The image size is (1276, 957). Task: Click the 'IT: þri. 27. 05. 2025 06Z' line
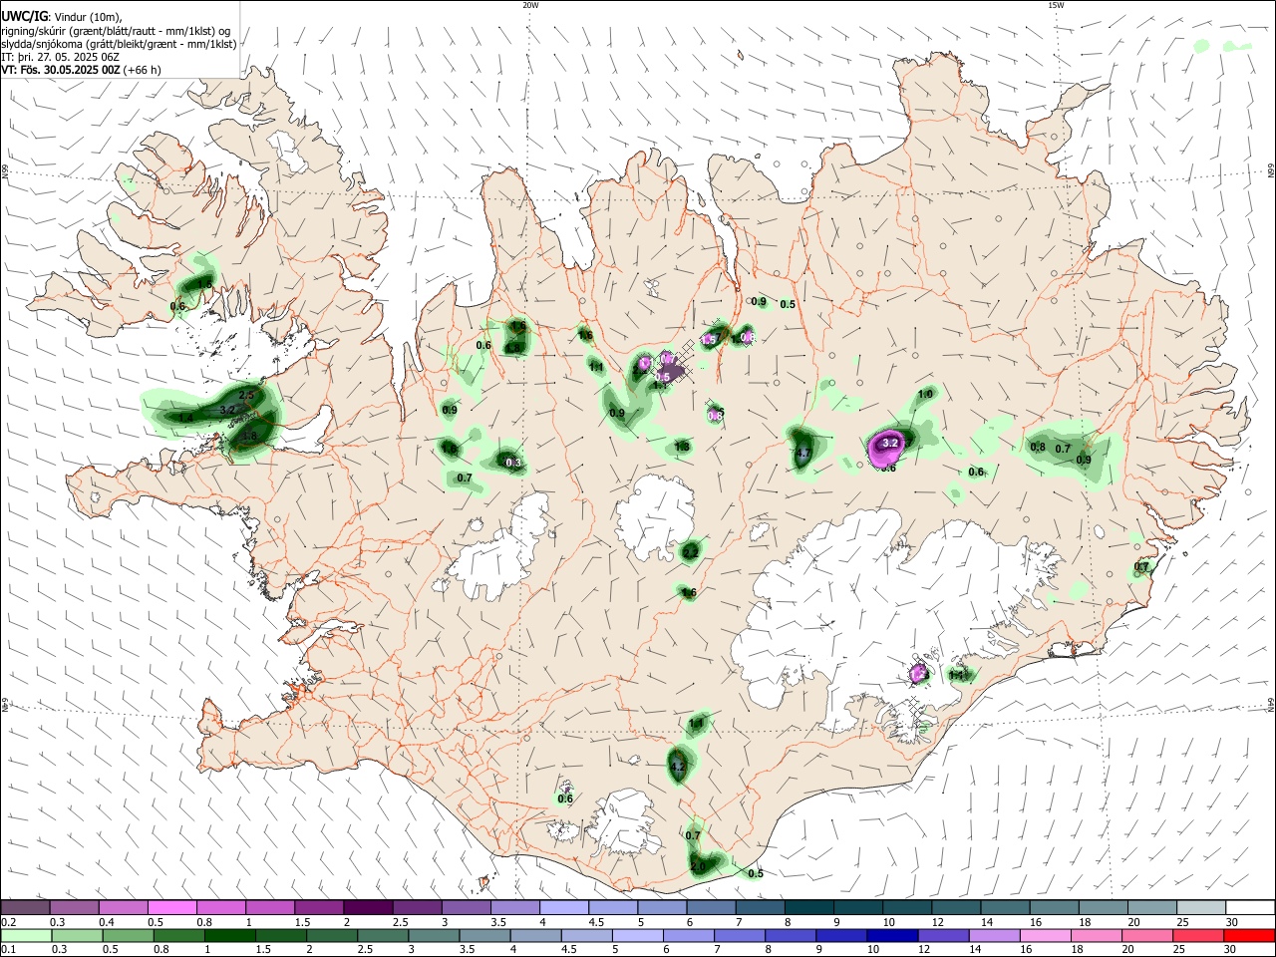pyautogui.click(x=60, y=57)
